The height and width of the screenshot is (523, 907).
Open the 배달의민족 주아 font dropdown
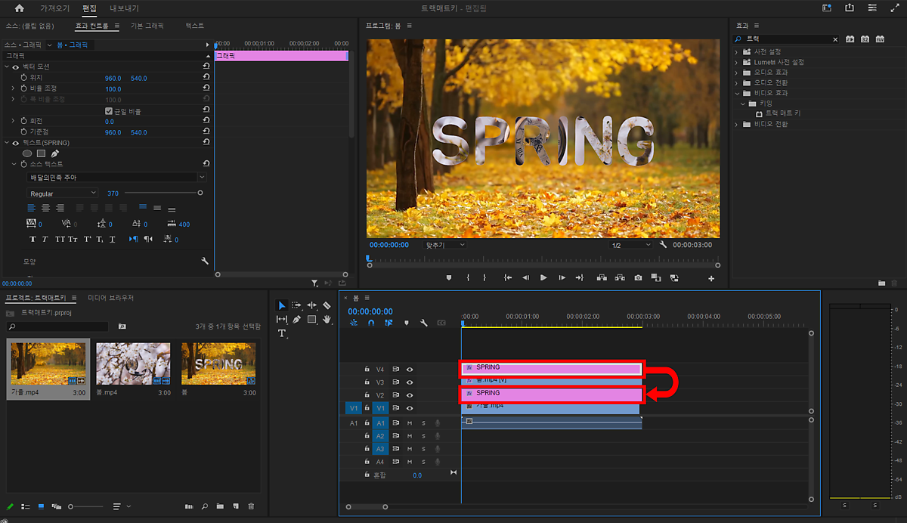(116, 177)
